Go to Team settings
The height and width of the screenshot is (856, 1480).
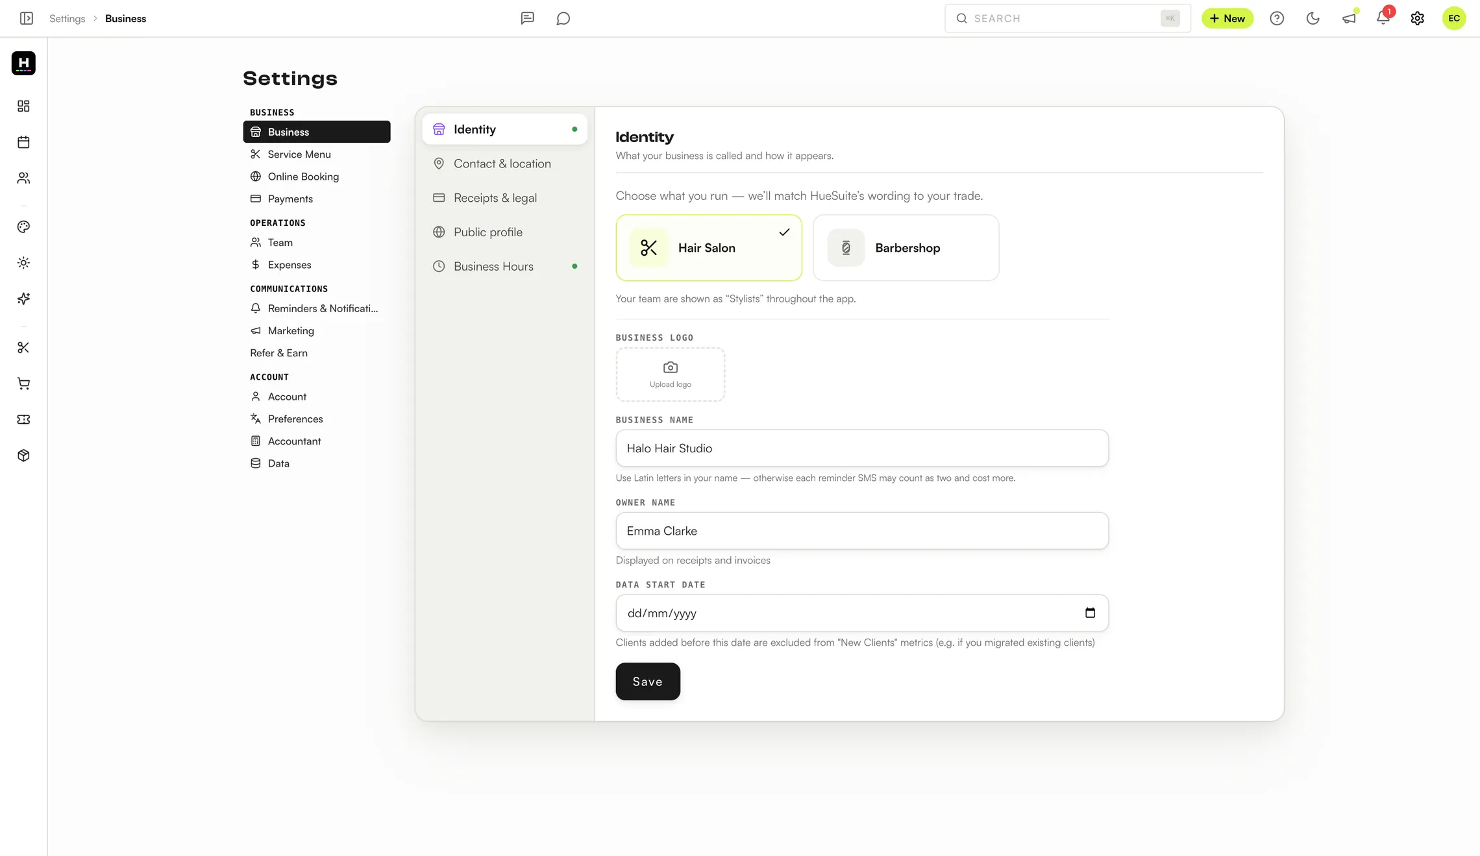tap(317, 242)
